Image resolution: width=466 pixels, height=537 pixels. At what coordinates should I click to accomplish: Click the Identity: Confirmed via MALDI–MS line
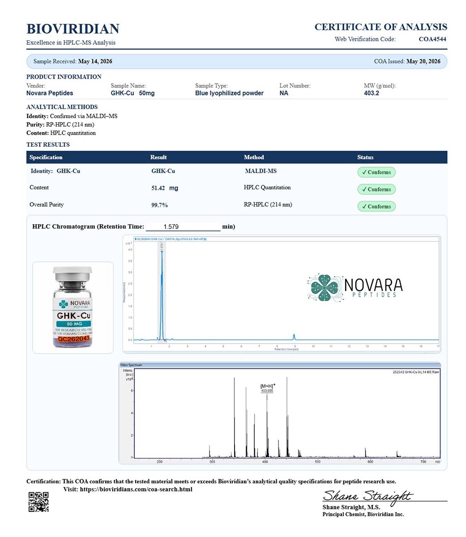pos(72,116)
